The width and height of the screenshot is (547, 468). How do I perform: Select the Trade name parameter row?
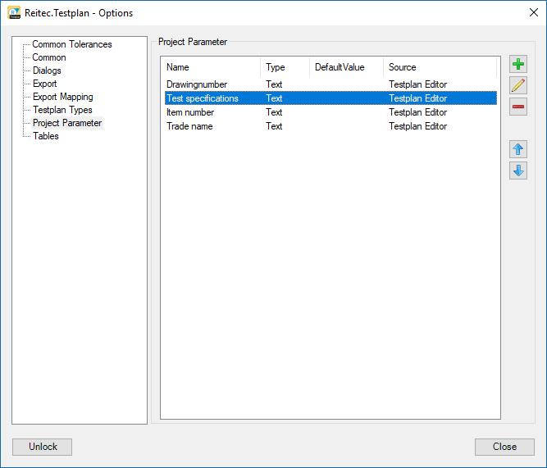pos(190,126)
